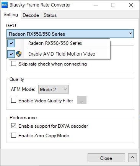Click the checkmark icon next to Radeon RX550/550 Series
This screenshot has width=140, height=166.
[11, 43]
